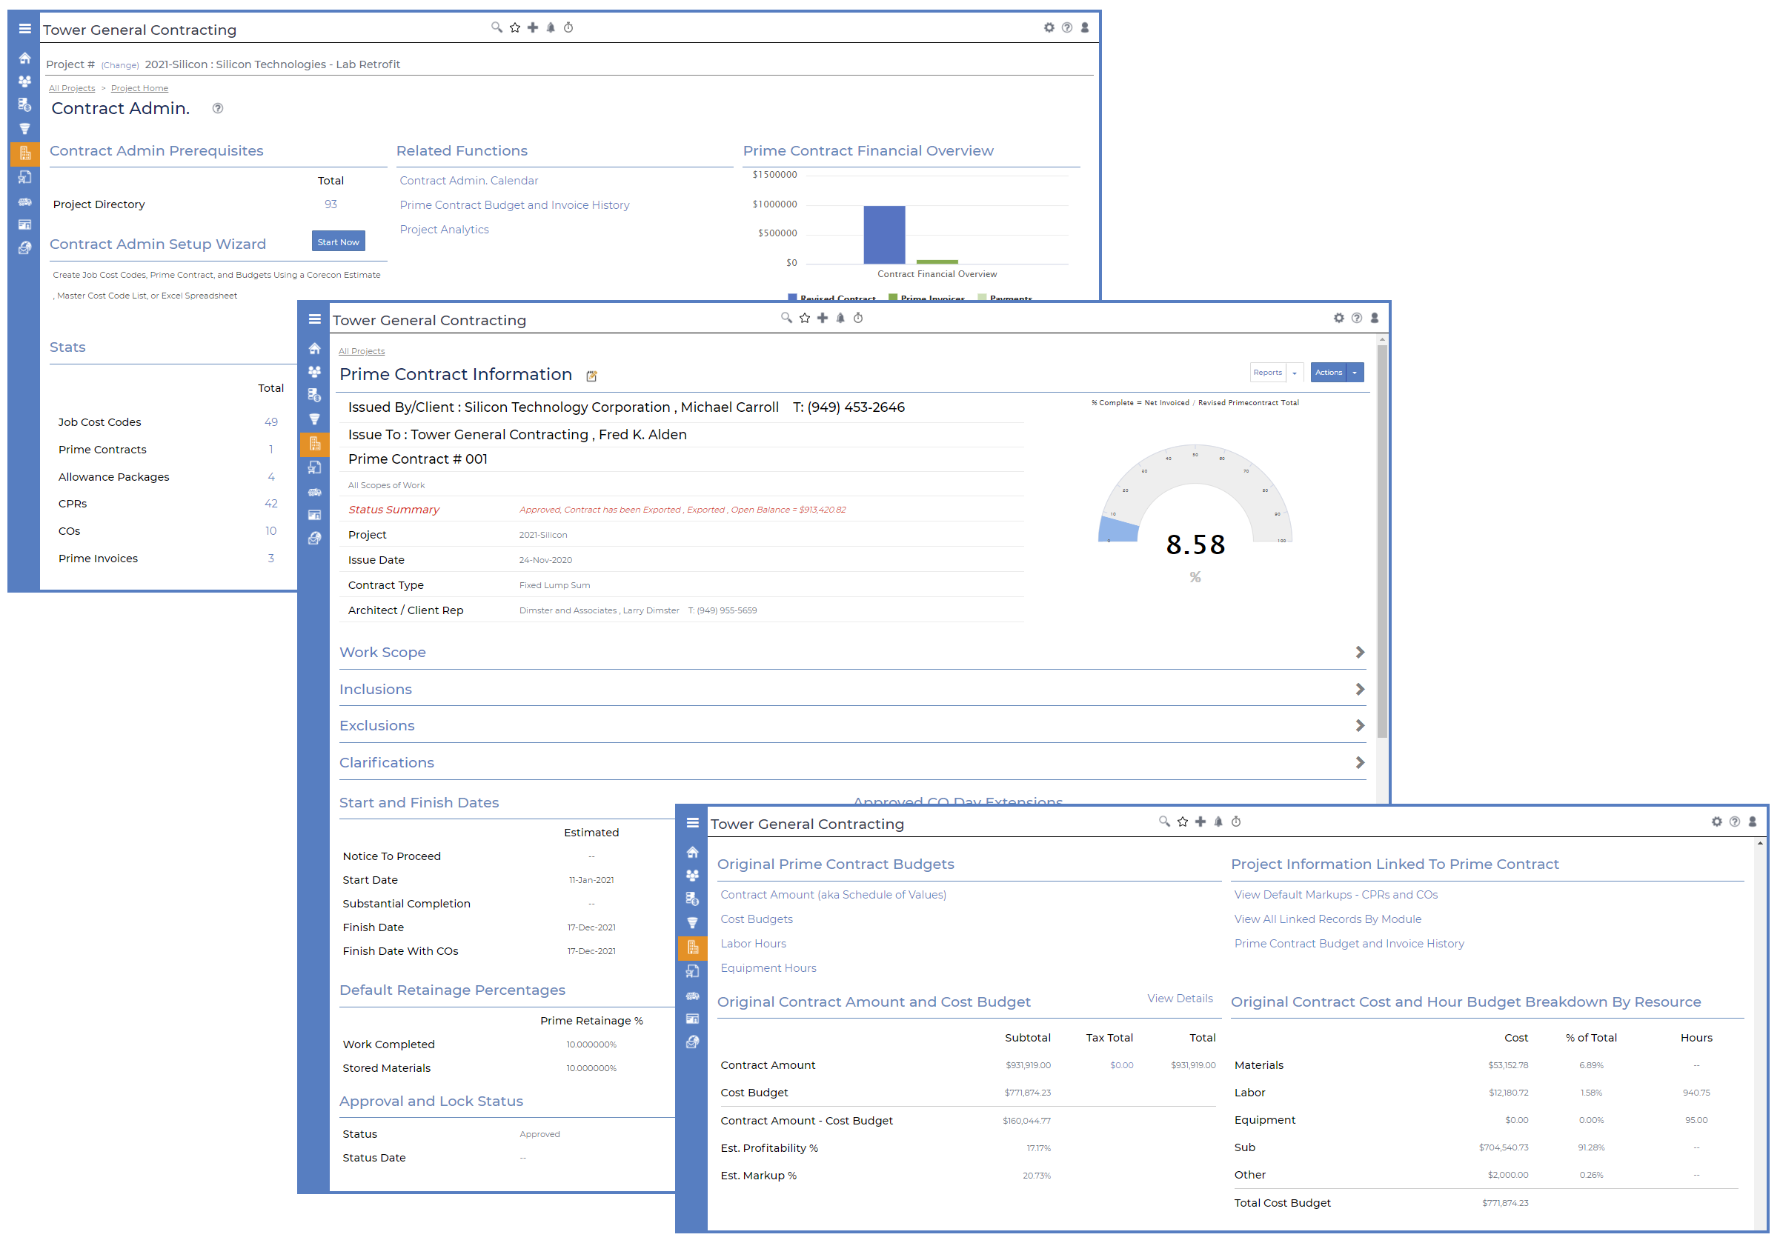Click home icon in top-left sidebar

[x=24, y=58]
